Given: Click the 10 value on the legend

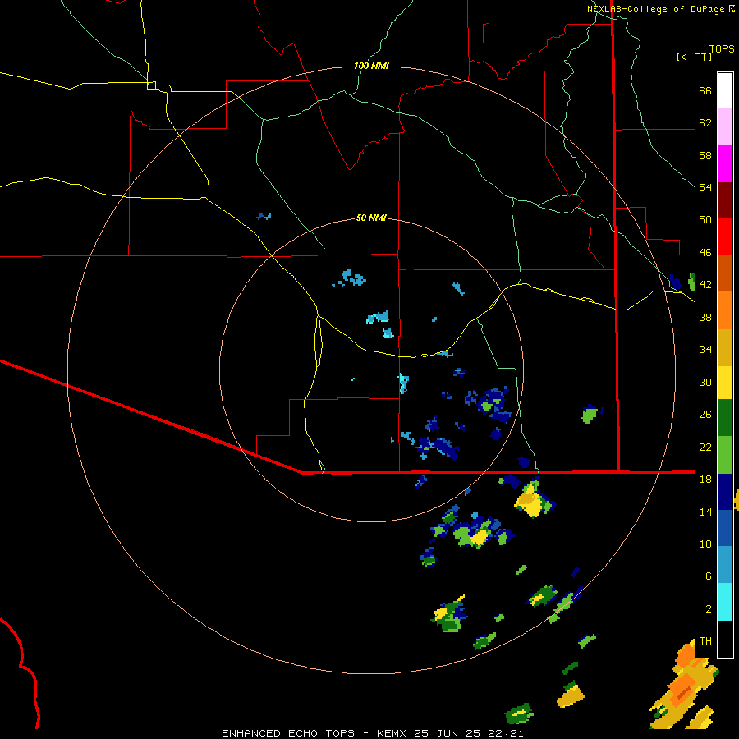Looking at the screenshot, I should point(705,544).
